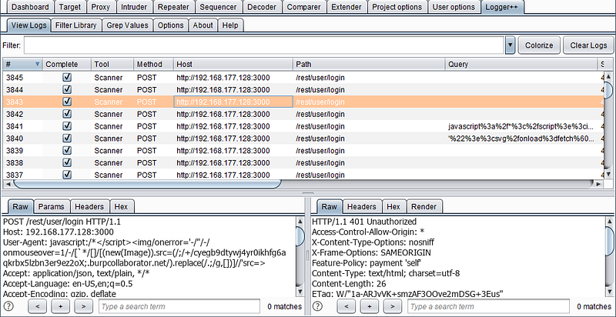Click sort arrow on # column header
The image size is (616, 317).
pyautogui.click(x=37, y=64)
